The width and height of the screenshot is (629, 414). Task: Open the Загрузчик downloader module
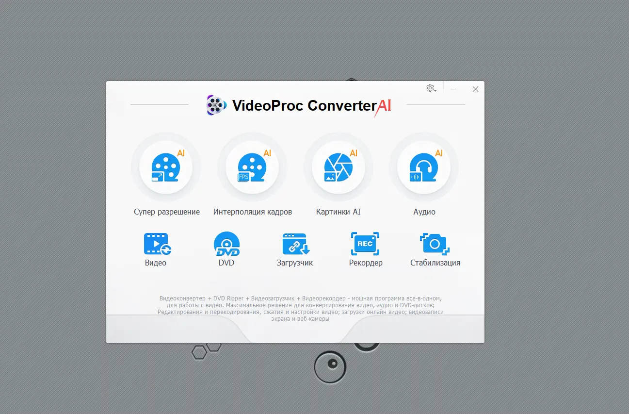(295, 249)
